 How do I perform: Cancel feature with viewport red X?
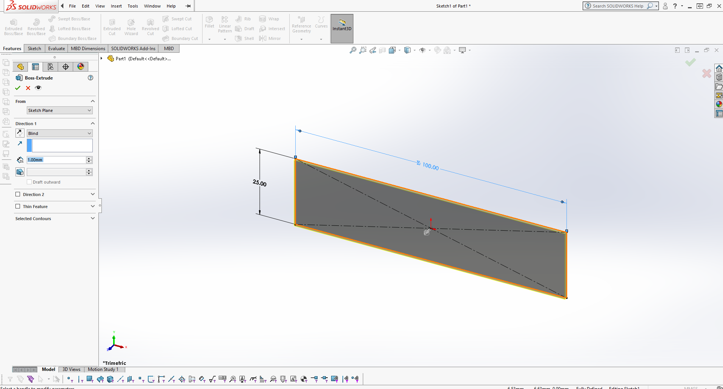707,74
